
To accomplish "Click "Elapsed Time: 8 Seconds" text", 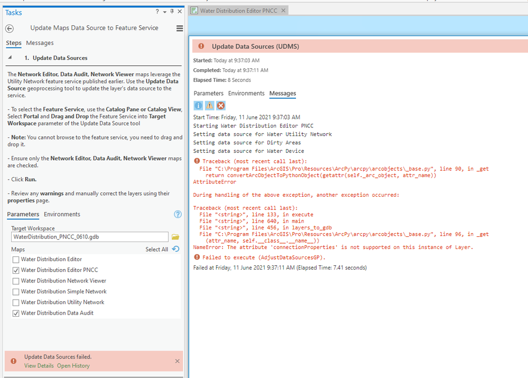I will coord(222,80).
